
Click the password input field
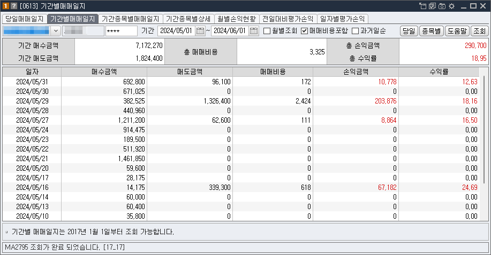click(122, 31)
